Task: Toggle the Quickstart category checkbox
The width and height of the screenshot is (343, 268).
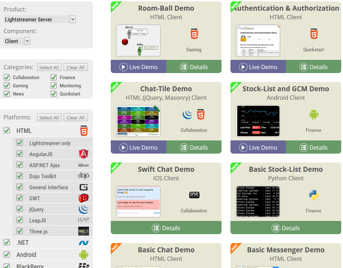Action: point(54,94)
